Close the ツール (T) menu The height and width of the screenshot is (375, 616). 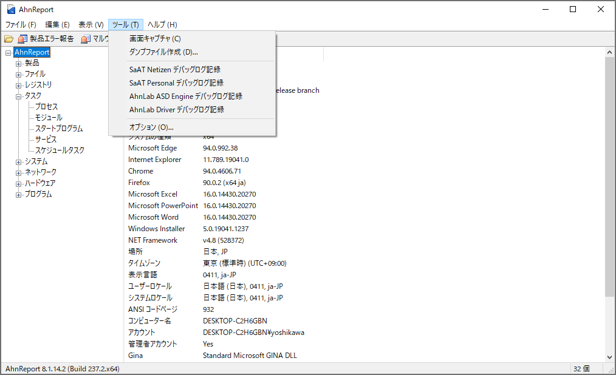[x=126, y=25]
